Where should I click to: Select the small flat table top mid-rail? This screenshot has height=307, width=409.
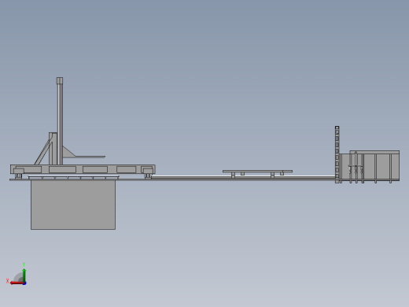[257, 171]
